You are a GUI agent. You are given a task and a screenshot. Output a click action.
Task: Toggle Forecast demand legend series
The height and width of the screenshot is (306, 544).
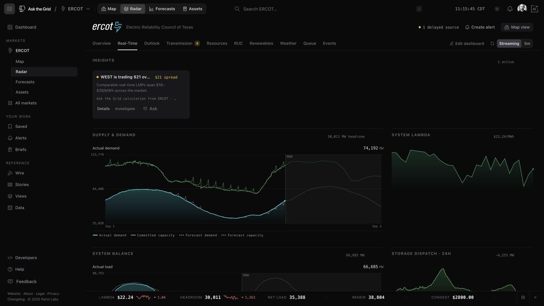tap(198, 235)
